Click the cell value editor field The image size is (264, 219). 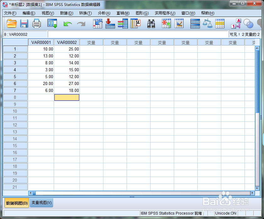138,34
